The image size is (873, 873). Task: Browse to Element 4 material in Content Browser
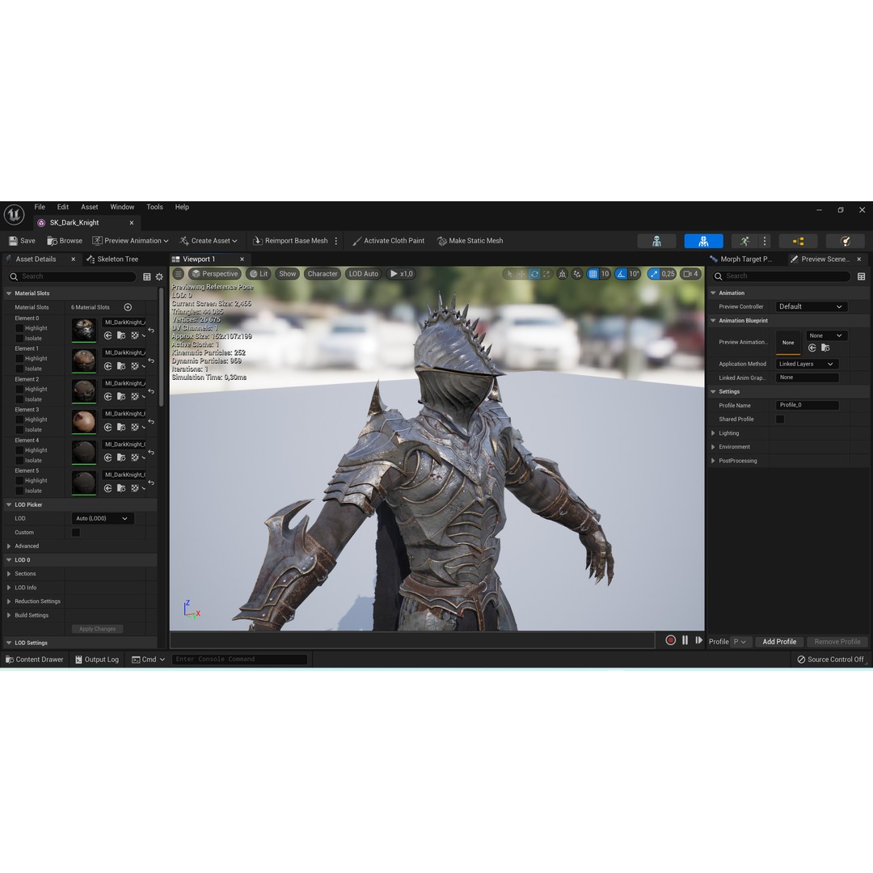coord(120,458)
